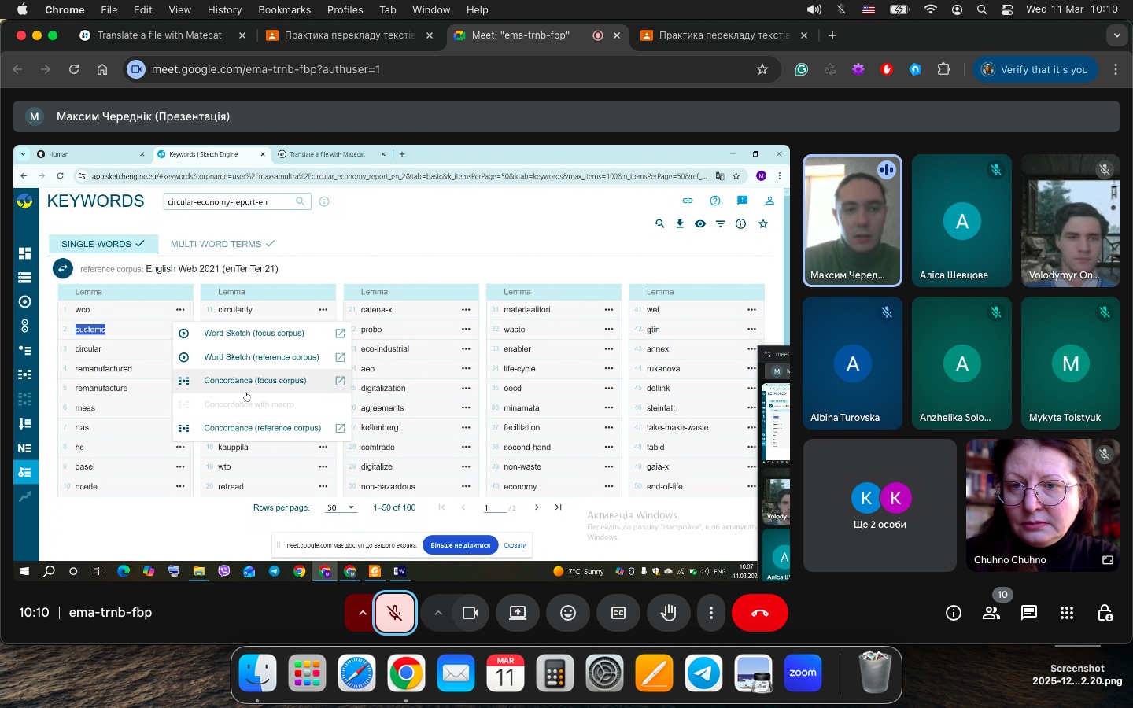Screen dimensions: 1133x708
Task: Show the participants people list
Action: (x=991, y=613)
